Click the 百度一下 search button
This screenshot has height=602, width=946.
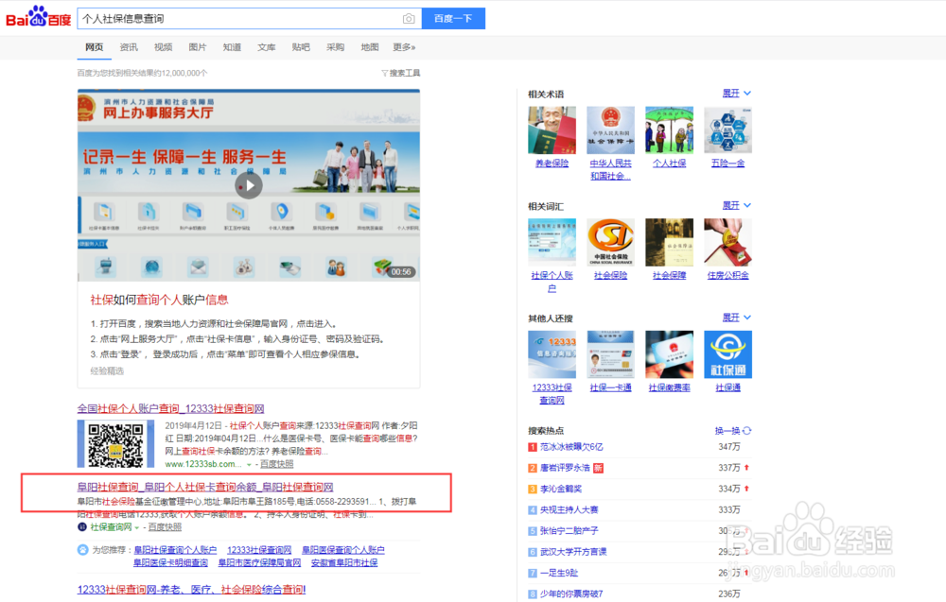pos(453,19)
